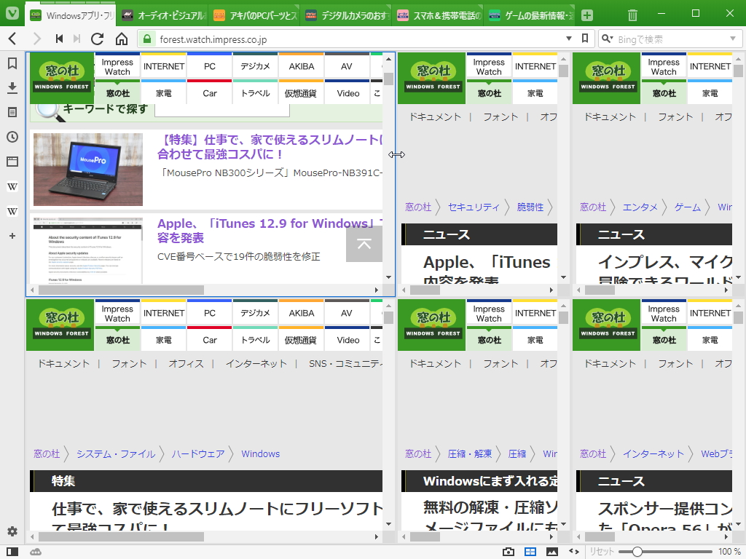Viewport: 746px width, 559px height.
Task: Open the Wikipedia web panel
Action: tap(12, 186)
